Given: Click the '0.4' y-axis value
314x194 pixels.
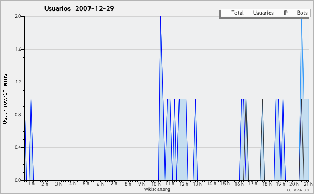Looking at the screenshot, I should (18, 147).
